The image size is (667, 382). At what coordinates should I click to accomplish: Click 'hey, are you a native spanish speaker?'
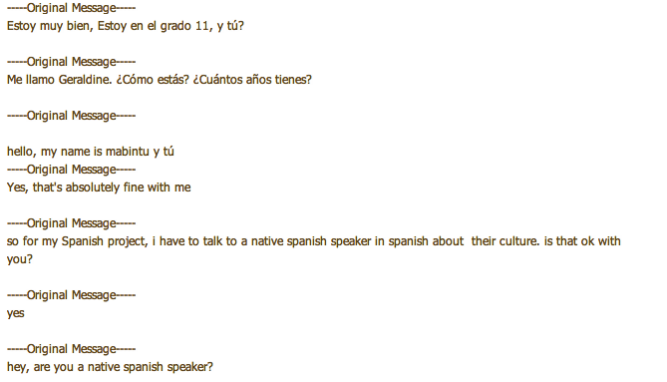click(110, 367)
